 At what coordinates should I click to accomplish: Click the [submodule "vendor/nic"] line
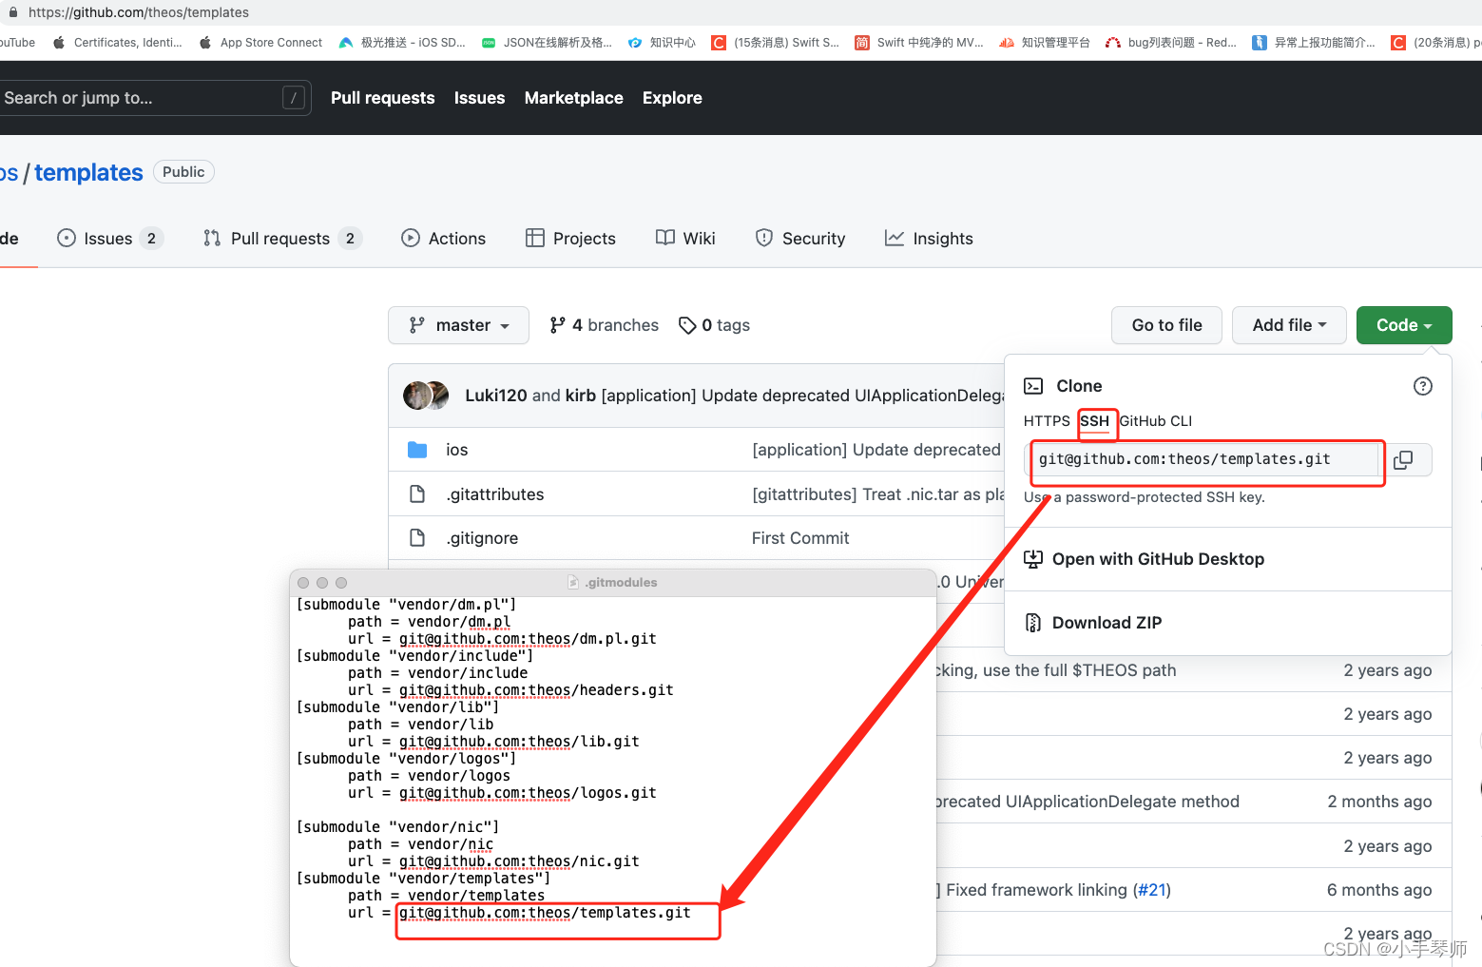pyautogui.click(x=397, y=827)
